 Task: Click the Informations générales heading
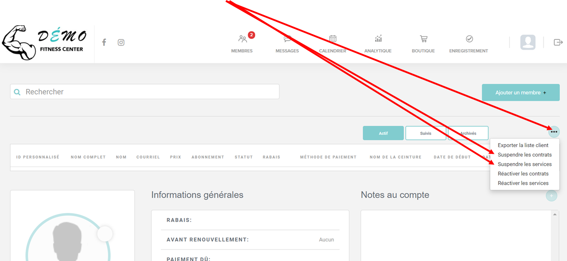197,195
